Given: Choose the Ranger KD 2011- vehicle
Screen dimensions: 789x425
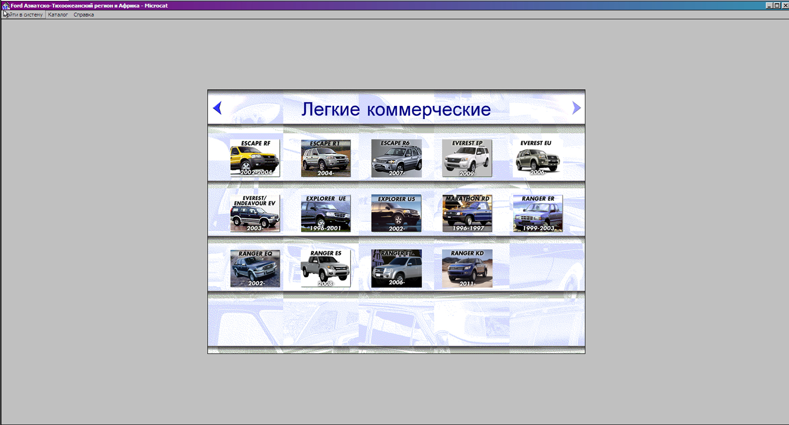Looking at the screenshot, I should pos(467,269).
